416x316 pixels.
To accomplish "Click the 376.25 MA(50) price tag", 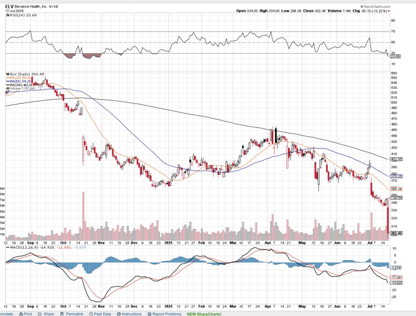I will click(x=396, y=176).
